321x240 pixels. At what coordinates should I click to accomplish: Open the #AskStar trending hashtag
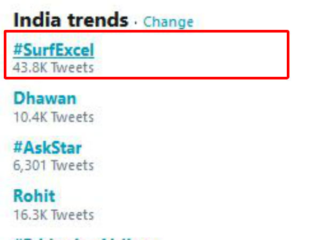[x=48, y=147]
